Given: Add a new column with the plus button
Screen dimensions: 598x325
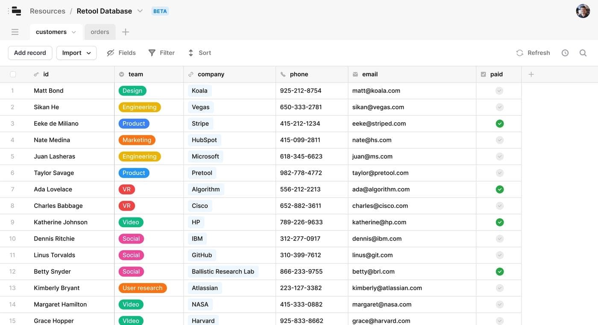Looking at the screenshot, I should (531, 73).
